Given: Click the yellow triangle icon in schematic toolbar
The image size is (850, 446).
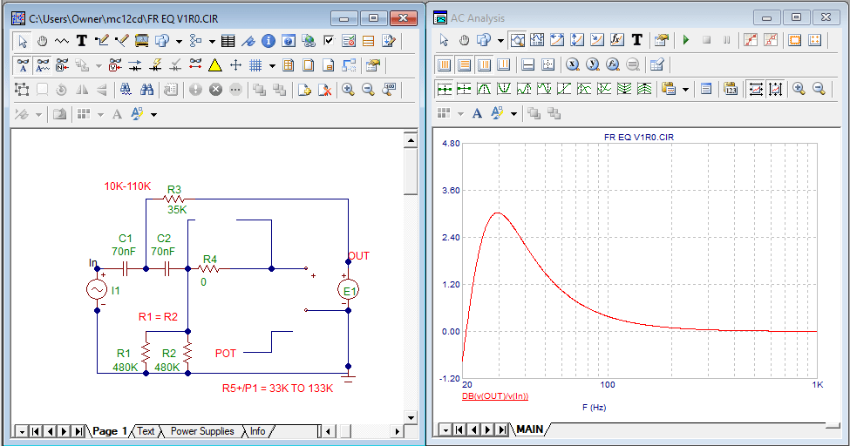Looking at the screenshot, I should [215, 65].
